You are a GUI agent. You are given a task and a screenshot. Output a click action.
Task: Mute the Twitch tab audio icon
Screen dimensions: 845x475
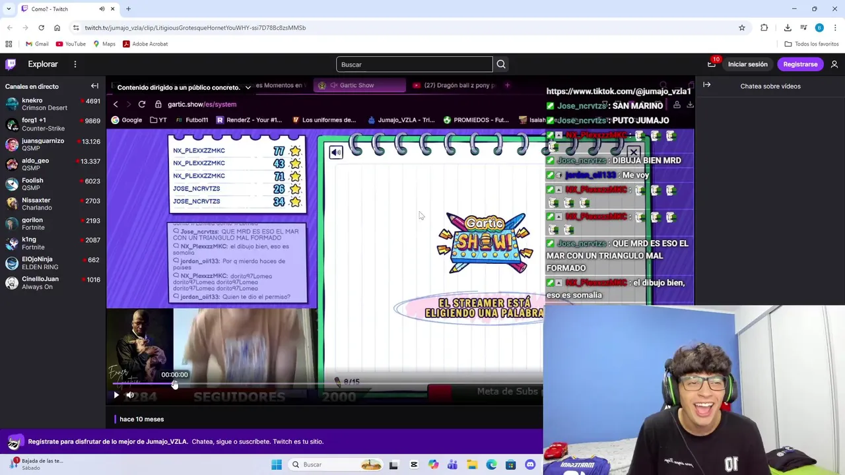tap(102, 9)
